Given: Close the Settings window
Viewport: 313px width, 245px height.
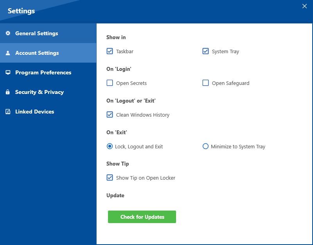Looking at the screenshot, I should coord(304,6).
